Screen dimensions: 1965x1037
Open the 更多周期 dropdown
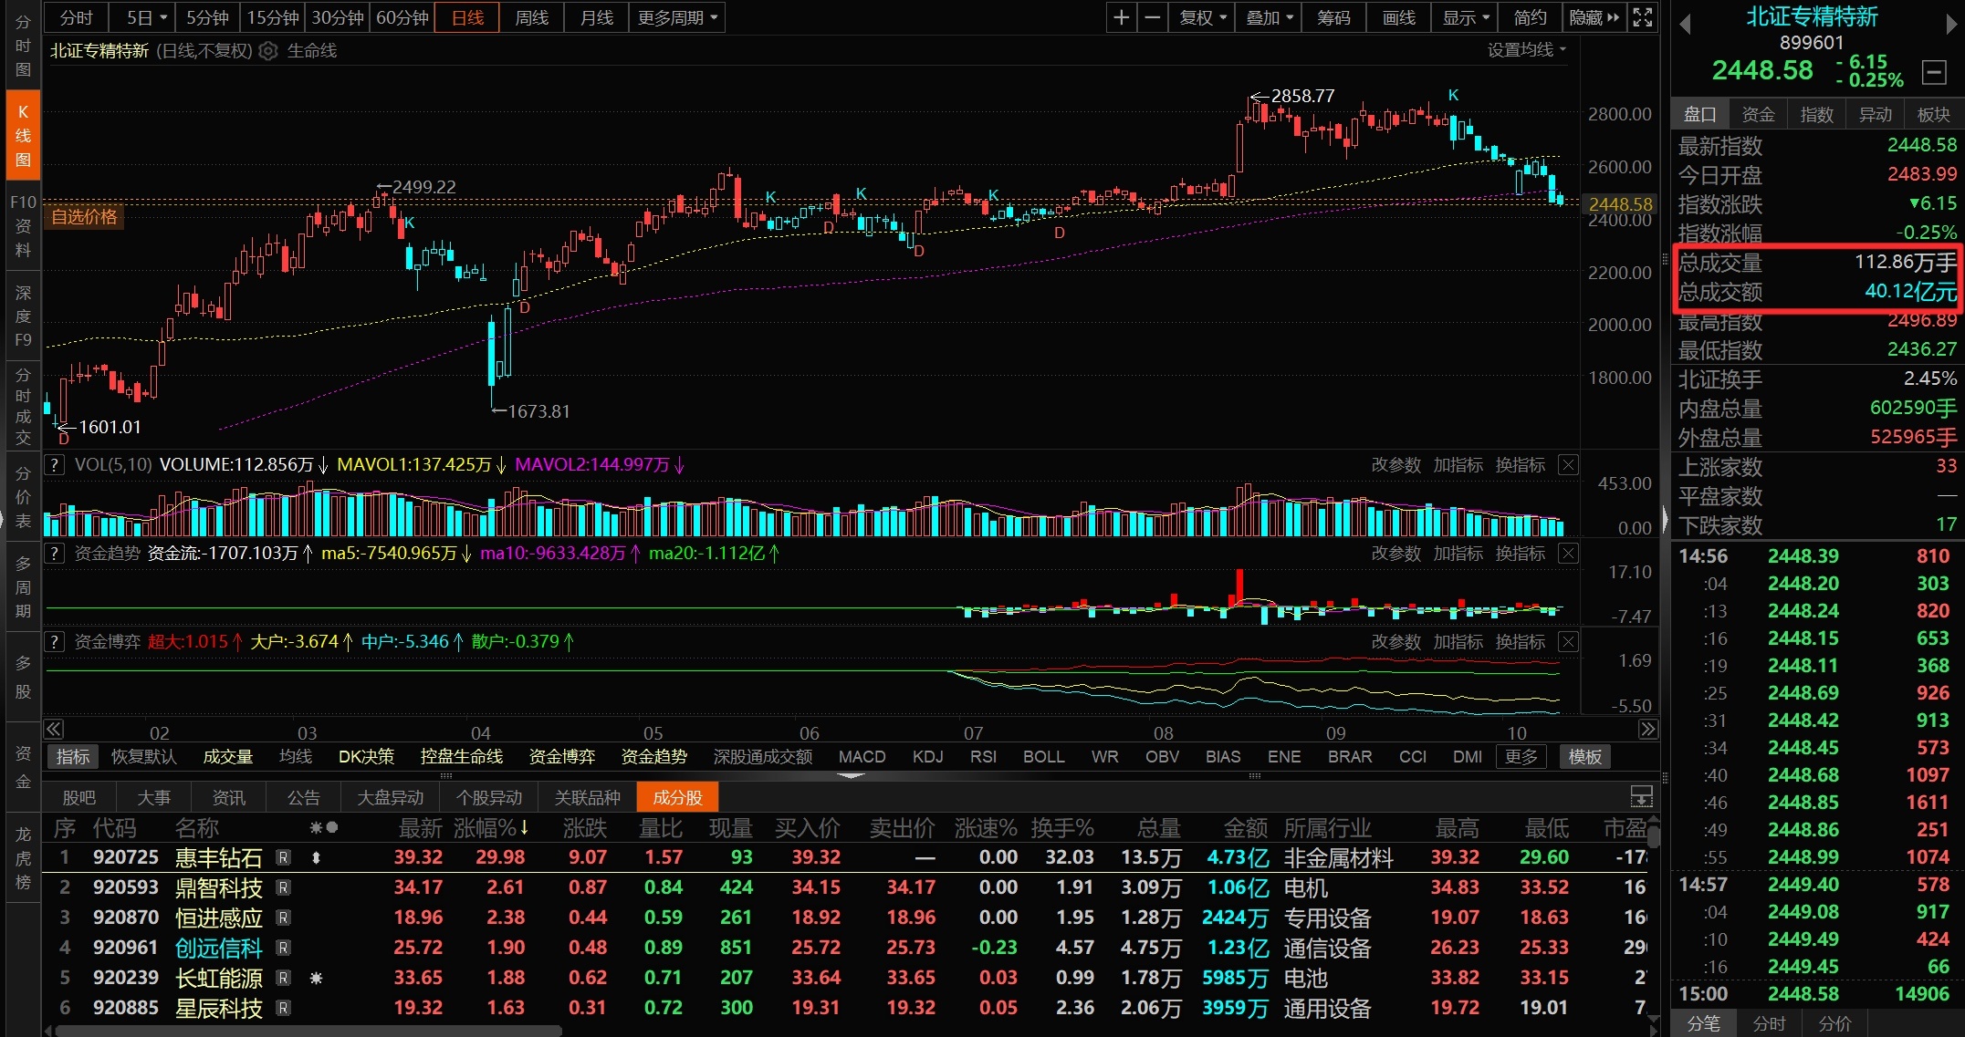(677, 17)
